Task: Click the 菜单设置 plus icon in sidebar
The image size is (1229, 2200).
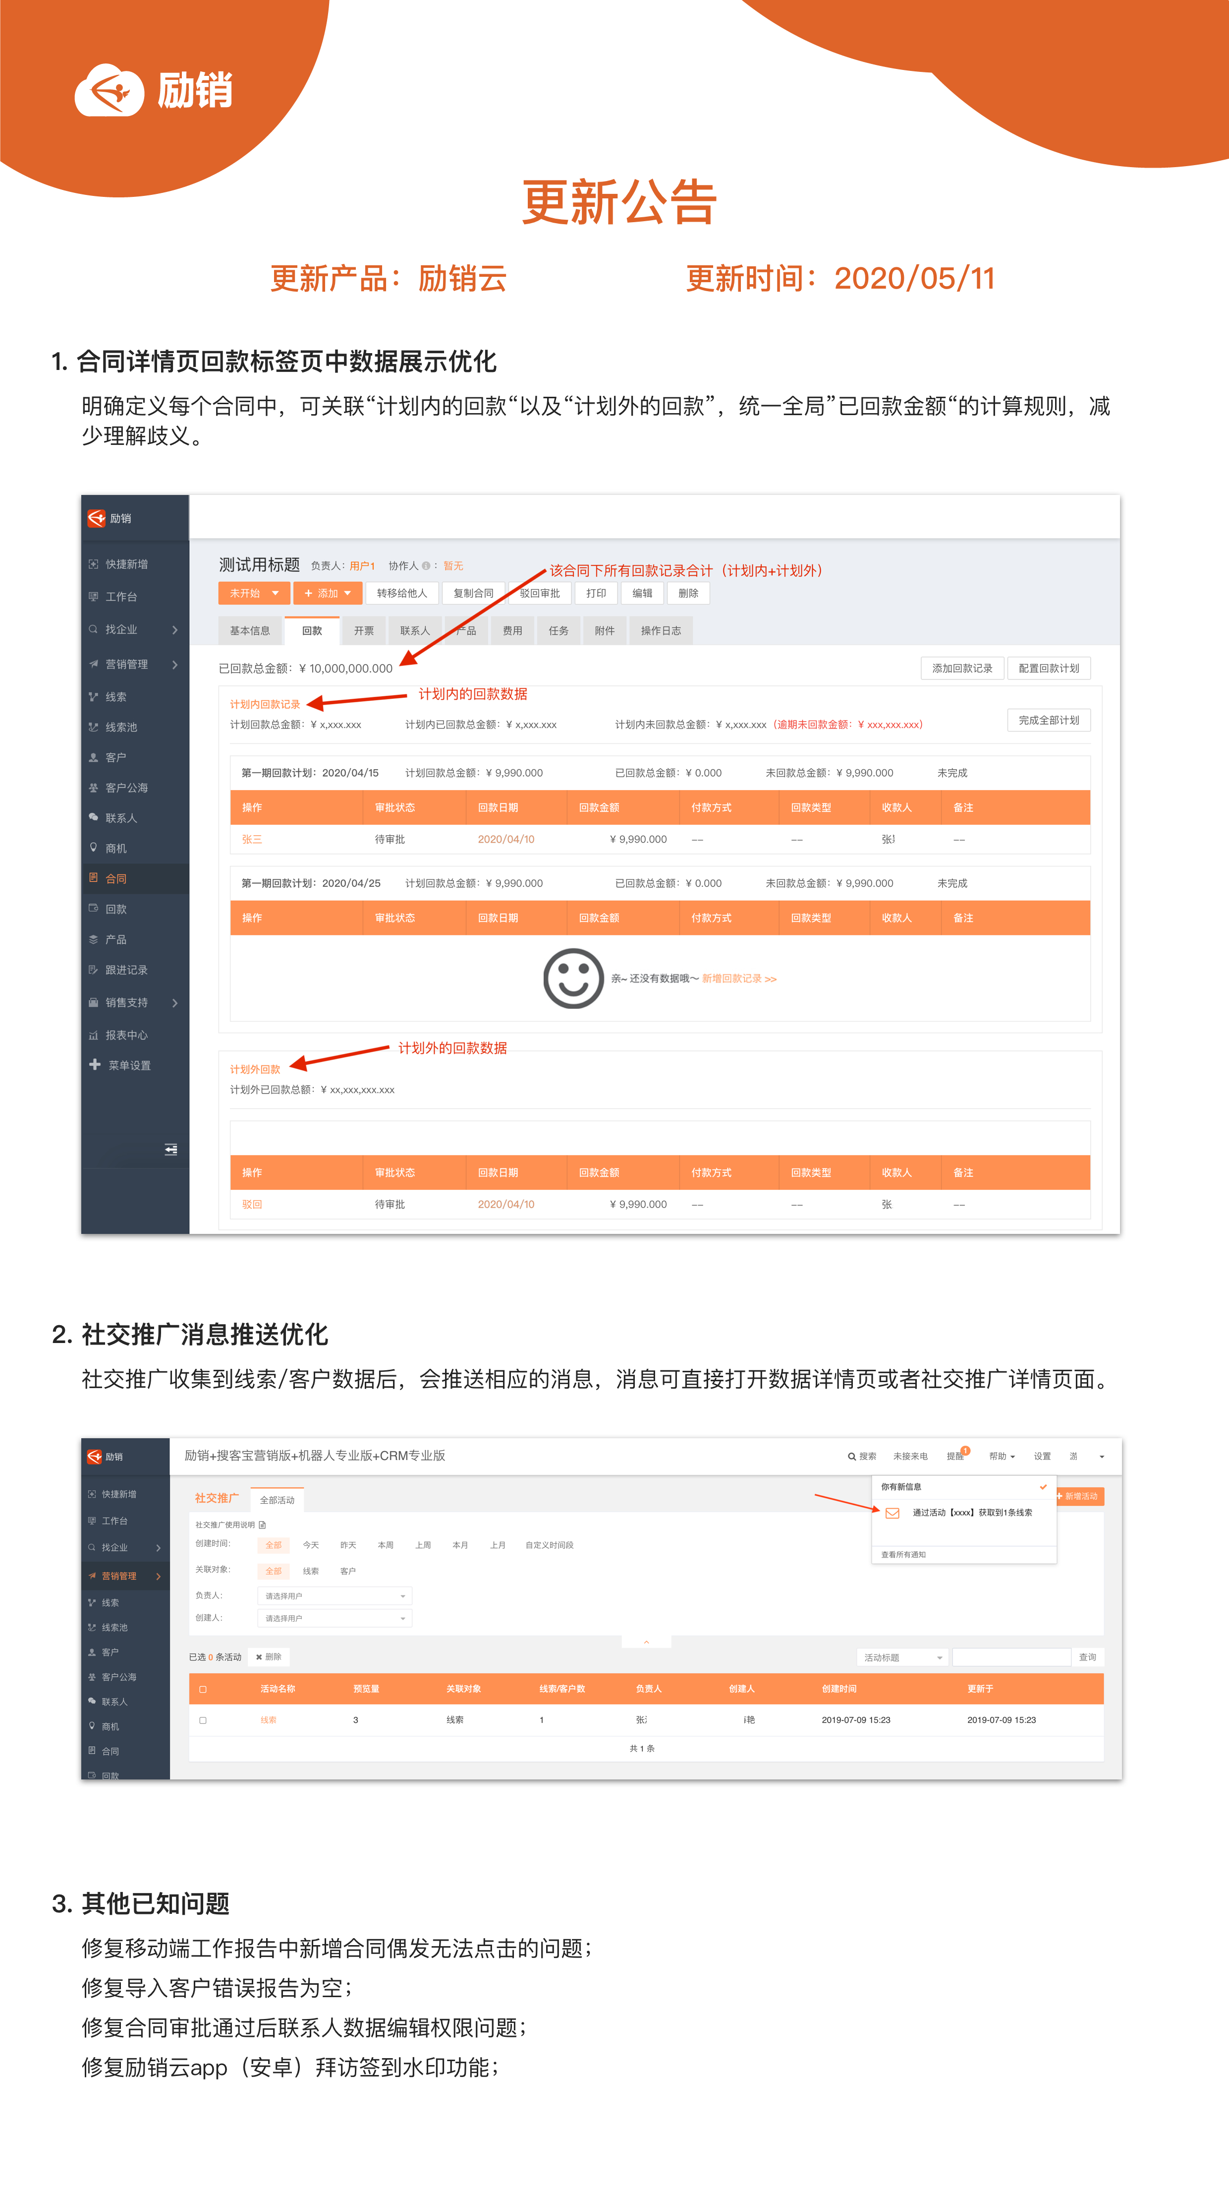Action: click(x=95, y=1064)
